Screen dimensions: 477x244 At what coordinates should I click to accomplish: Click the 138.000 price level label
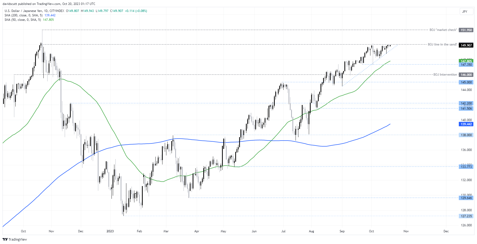[x=466, y=135]
